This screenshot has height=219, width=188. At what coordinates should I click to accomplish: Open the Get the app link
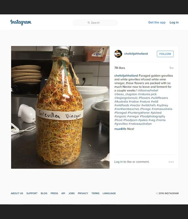(x=157, y=22)
